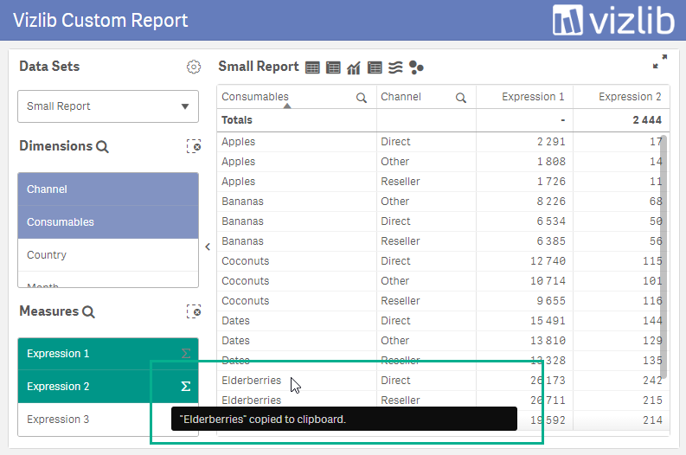Image resolution: width=686 pixels, height=455 pixels.
Task: Open Data Sets settings gear
Action: (x=194, y=67)
